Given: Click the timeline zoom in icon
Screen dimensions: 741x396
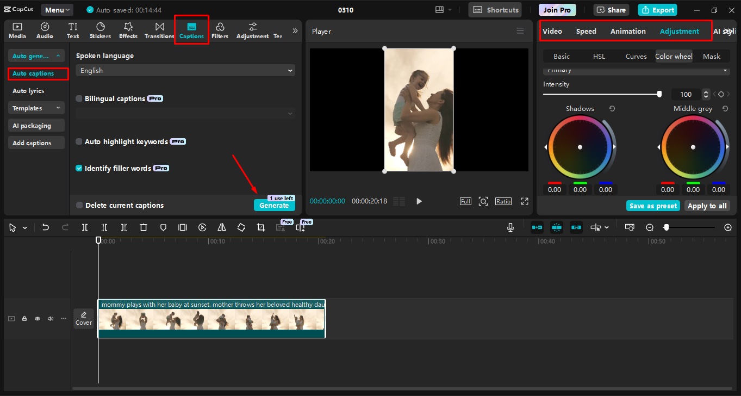Looking at the screenshot, I should coord(728,227).
